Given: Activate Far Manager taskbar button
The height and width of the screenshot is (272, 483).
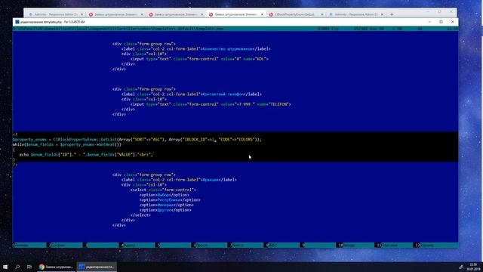Looking at the screenshot, I should pos(97,267).
